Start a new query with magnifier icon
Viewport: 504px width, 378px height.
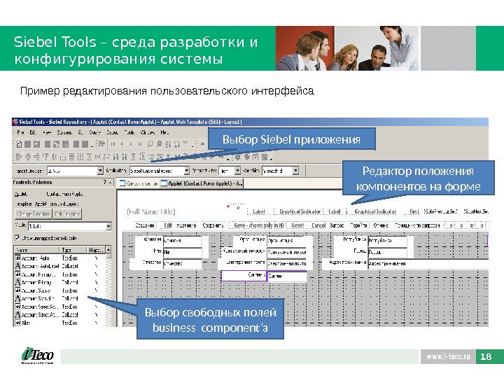150,144
